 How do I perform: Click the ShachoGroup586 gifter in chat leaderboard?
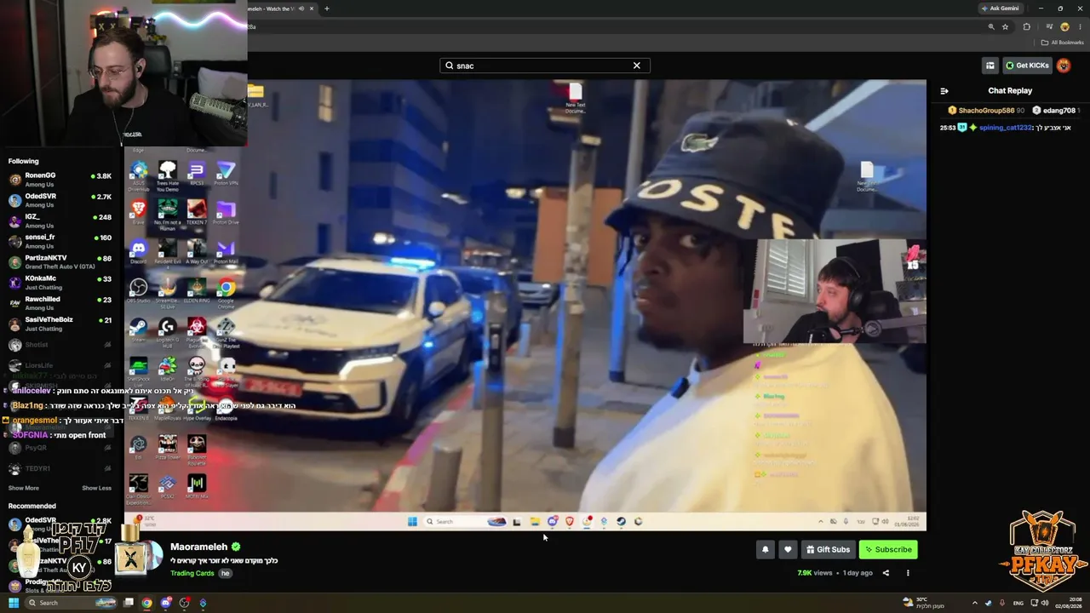click(986, 111)
